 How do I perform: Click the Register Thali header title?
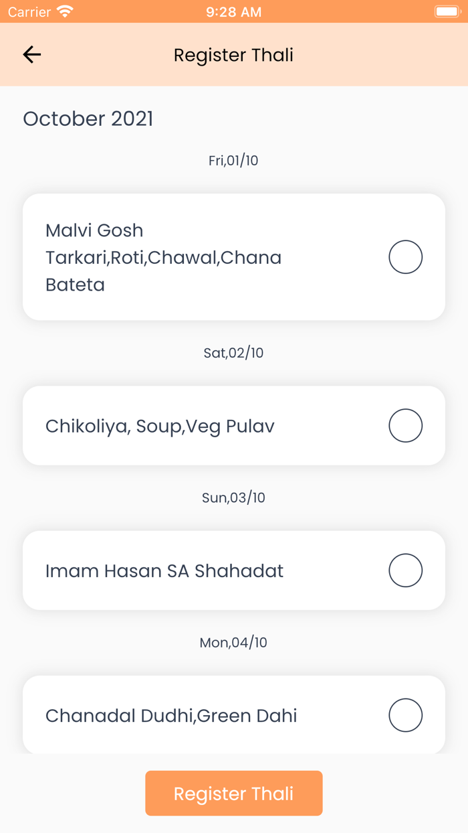click(233, 55)
